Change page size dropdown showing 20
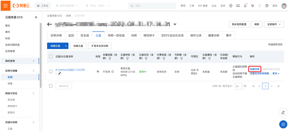 (x=239, y=86)
